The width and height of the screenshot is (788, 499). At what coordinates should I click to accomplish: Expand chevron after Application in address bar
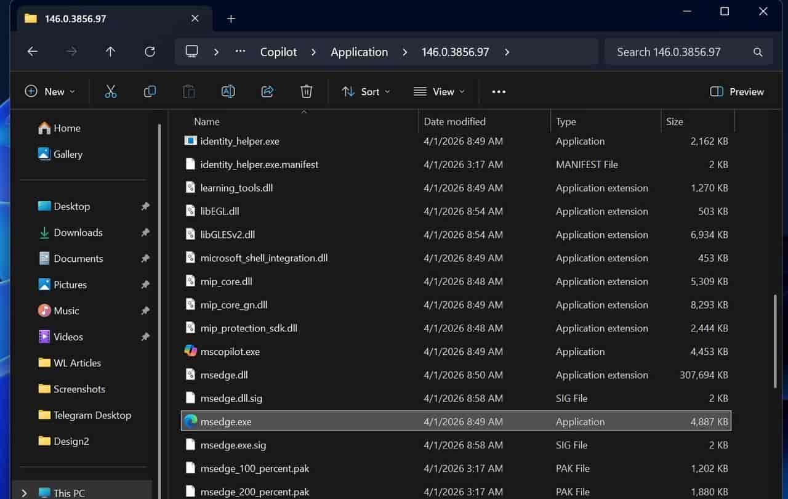point(404,52)
